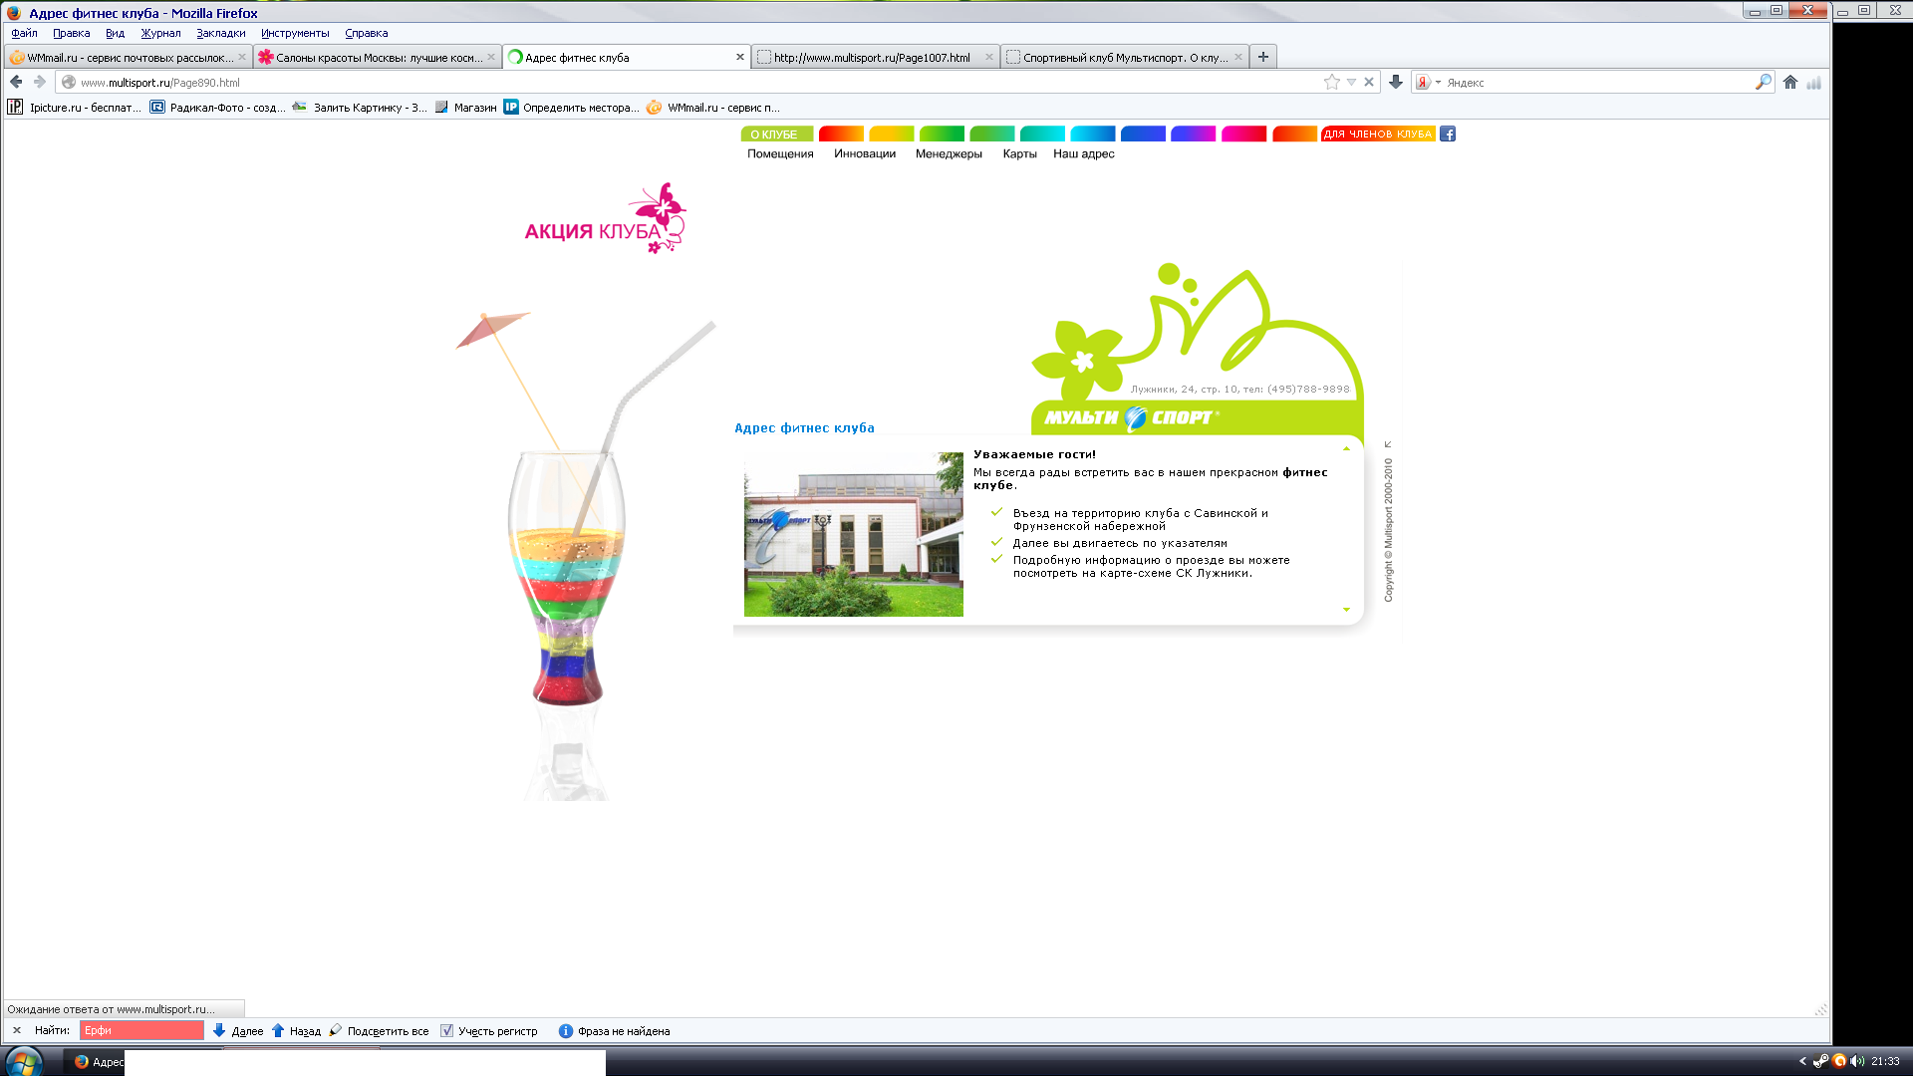Open the Карты submenu link
Image resolution: width=1913 pixels, height=1076 pixels.
pos(1019,153)
